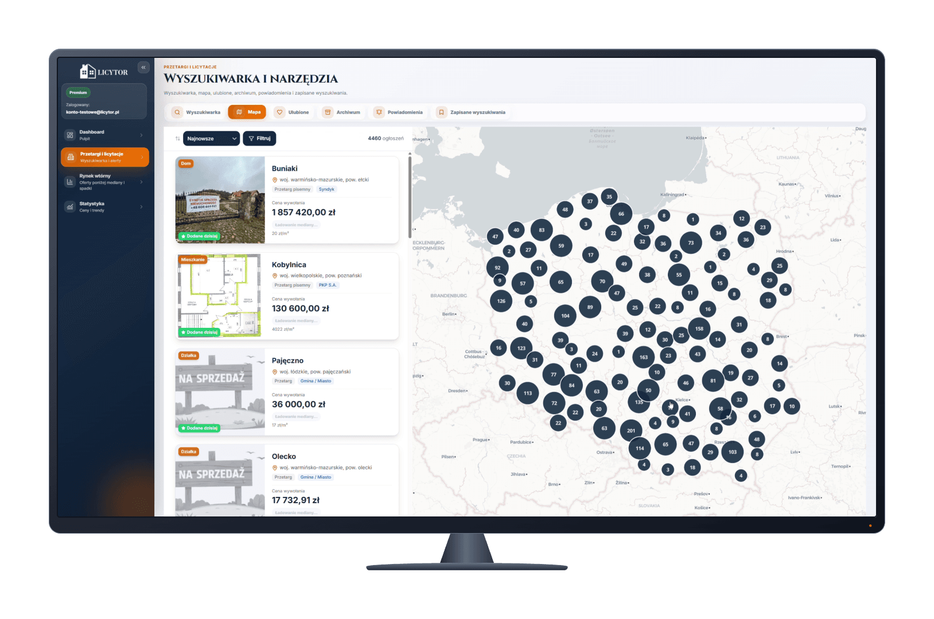
Task: Expand the Przetargi i licytacje chevron
Action: (142, 157)
